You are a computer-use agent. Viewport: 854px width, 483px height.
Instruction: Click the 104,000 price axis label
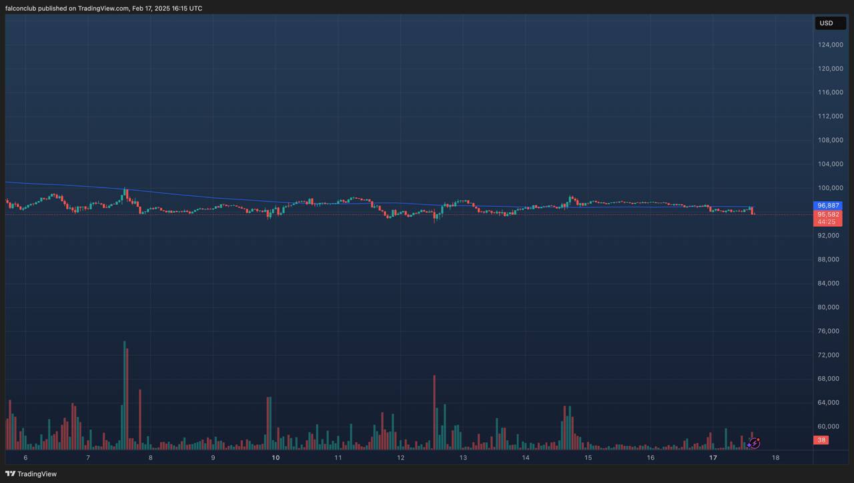[831, 164]
